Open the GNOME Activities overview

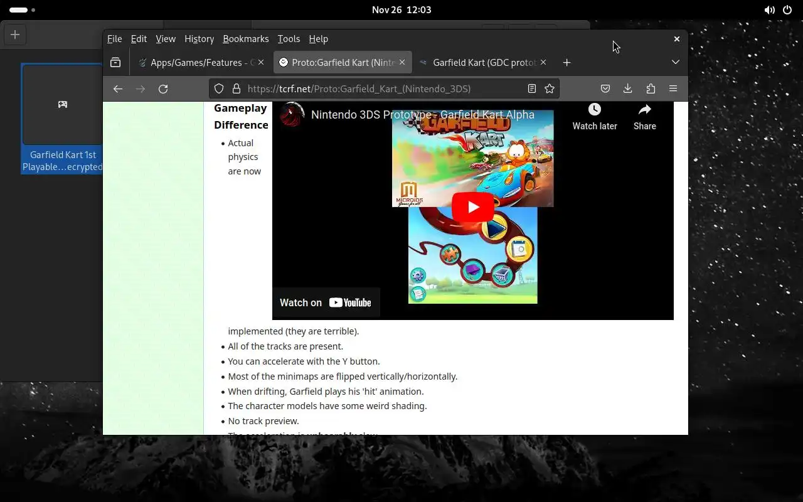click(x=23, y=10)
